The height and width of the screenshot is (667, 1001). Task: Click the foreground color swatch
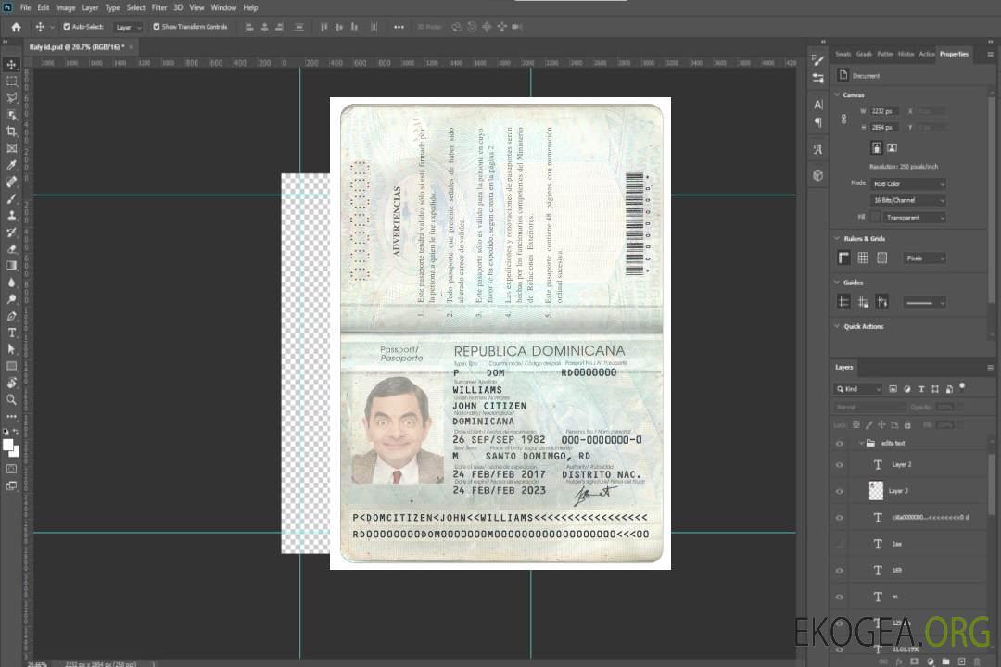click(x=7, y=446)
